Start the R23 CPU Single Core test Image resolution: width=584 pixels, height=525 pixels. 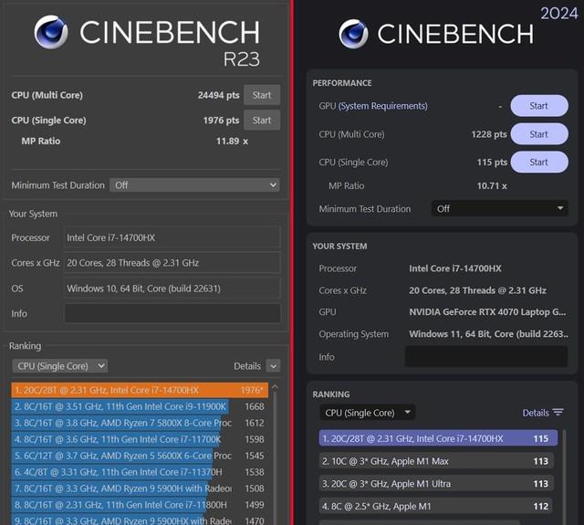(262, 120)
